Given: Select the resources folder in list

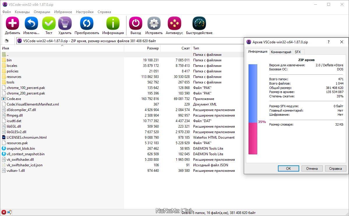Looking at the screenshot, I should [x=14, y=77].
